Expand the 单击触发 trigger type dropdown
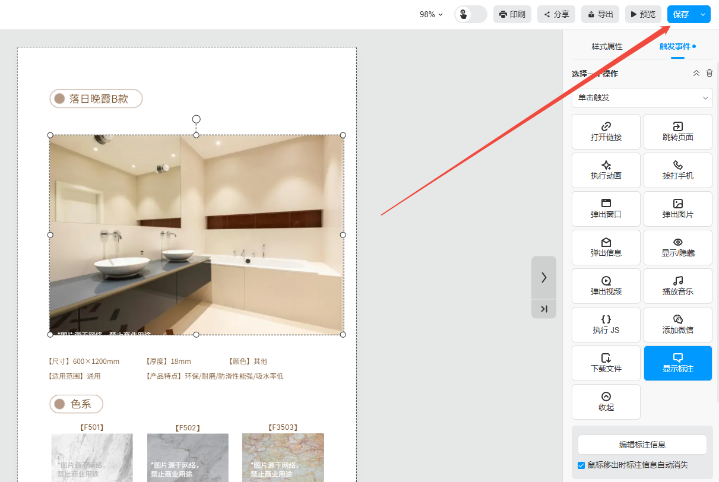719x482 pixels. tap(642, 98)
